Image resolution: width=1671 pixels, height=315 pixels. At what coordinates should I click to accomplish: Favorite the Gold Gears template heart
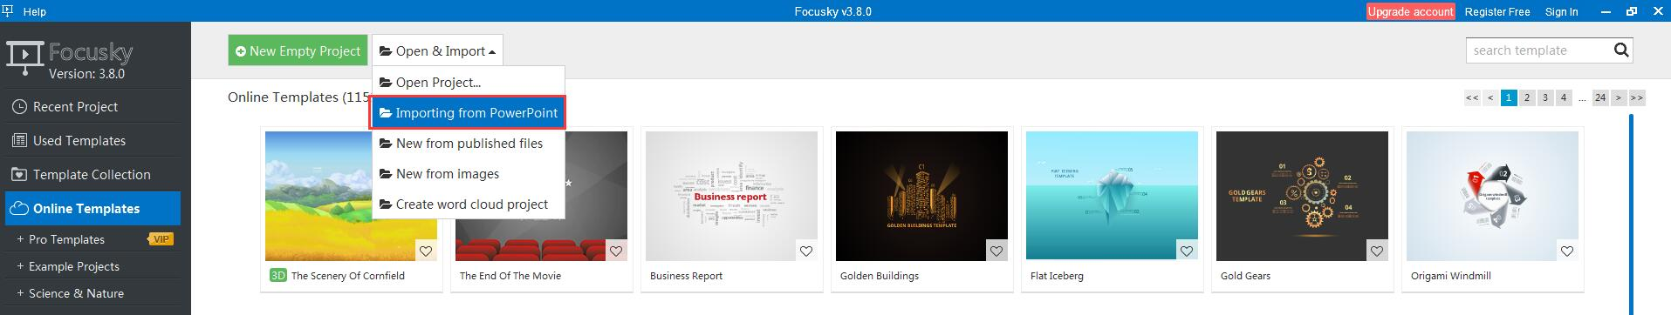(x=1377, y=251)
